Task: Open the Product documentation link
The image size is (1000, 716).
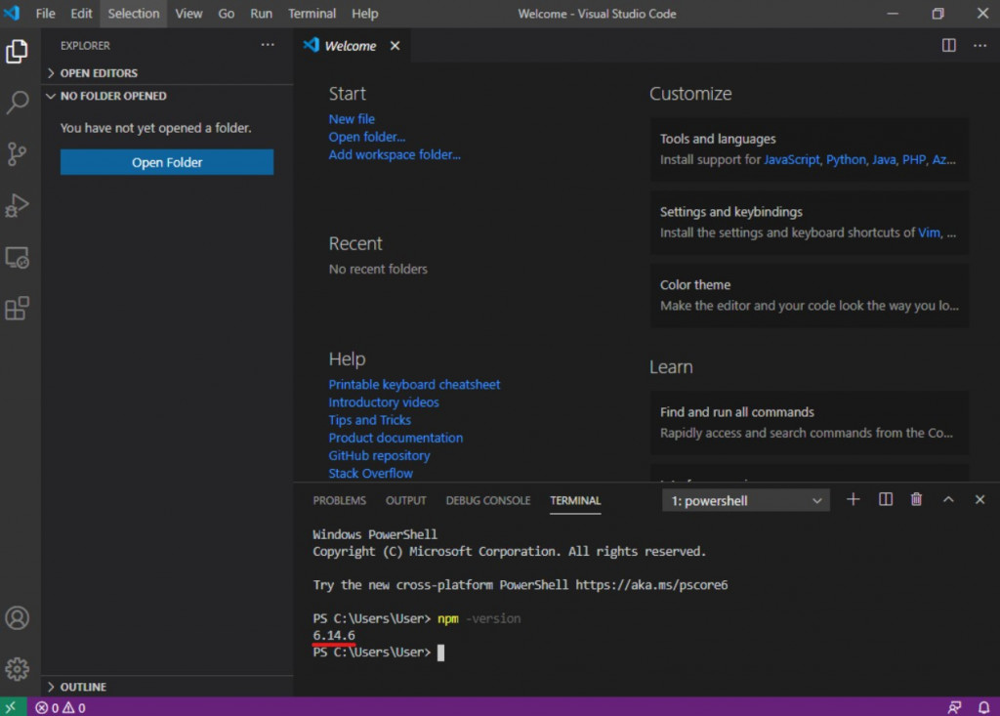Action: click(x=396, y=438)
